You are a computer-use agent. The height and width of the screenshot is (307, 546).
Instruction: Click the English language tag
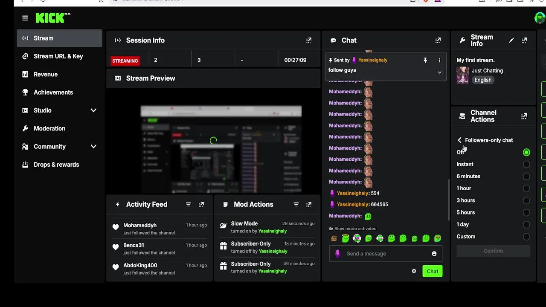[483, 80]
